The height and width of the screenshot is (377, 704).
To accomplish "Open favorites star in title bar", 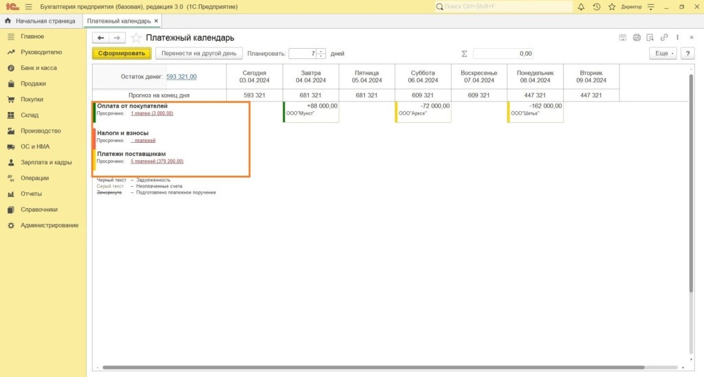I will tap(610, 7).
